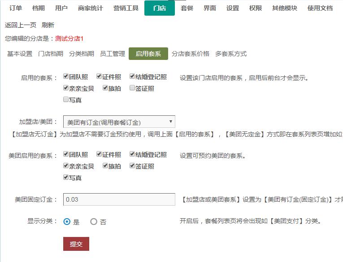Select 是 radio for 显示分类
Viewport: 343px width, 262px height.
click(x=67, y=221)
